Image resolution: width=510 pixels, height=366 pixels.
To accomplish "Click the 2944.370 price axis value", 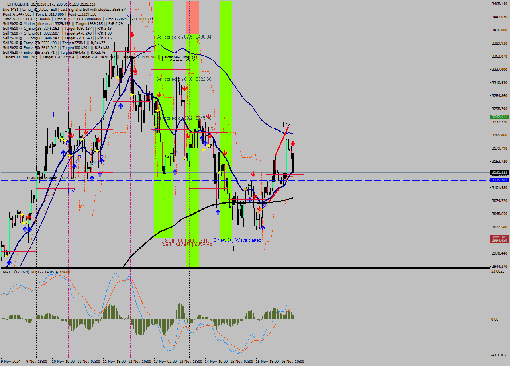I will tap(499, 266).
